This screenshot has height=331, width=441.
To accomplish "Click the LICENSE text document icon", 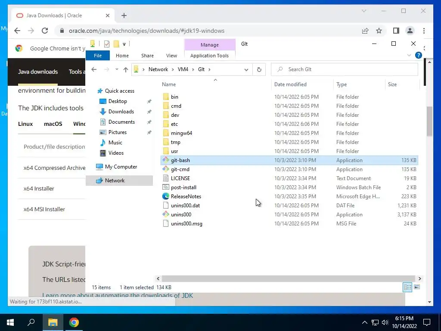I will pos(166,178).
